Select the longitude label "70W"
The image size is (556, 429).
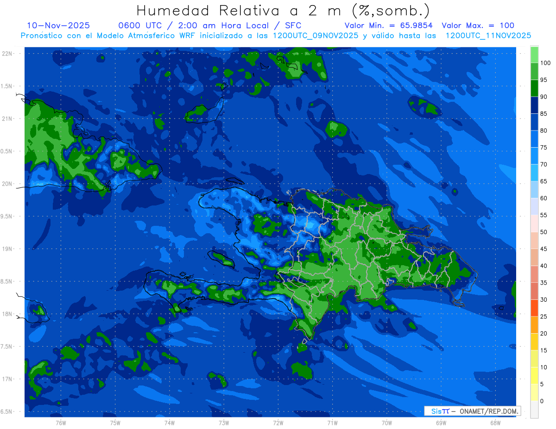coord(387,423)
